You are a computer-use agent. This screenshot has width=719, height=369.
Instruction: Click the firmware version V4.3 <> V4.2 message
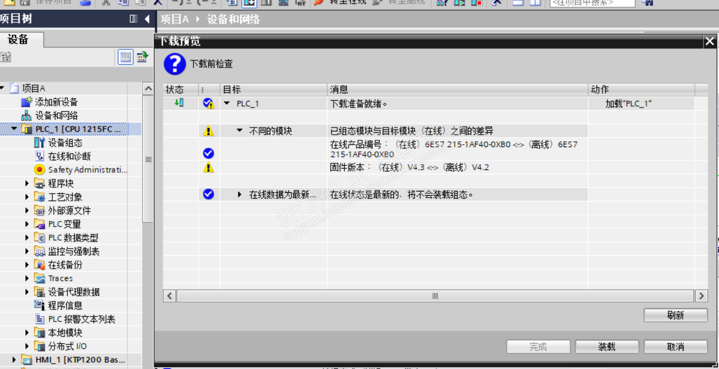click(410, 167)
